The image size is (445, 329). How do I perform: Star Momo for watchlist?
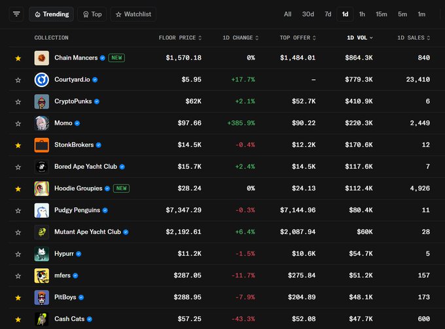click(x=18, y=124)
